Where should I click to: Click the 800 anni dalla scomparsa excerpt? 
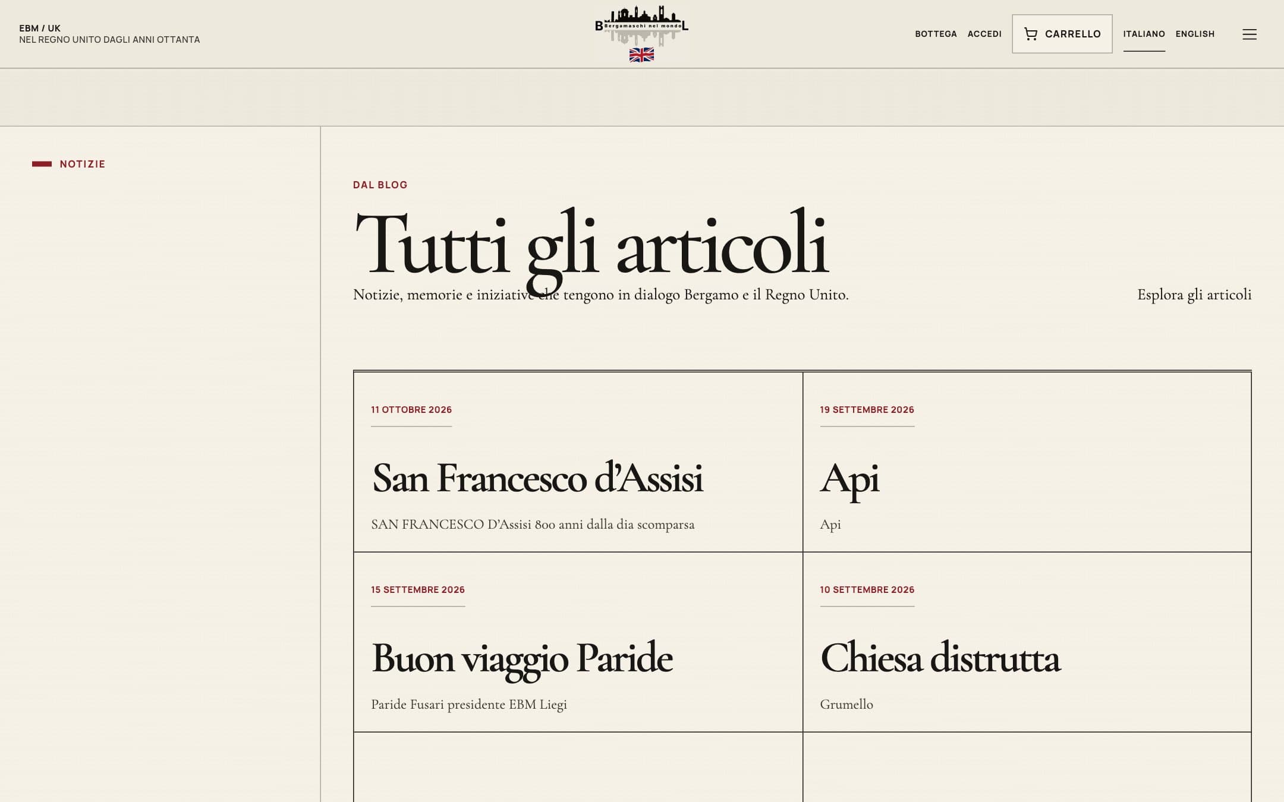point(533,525)
